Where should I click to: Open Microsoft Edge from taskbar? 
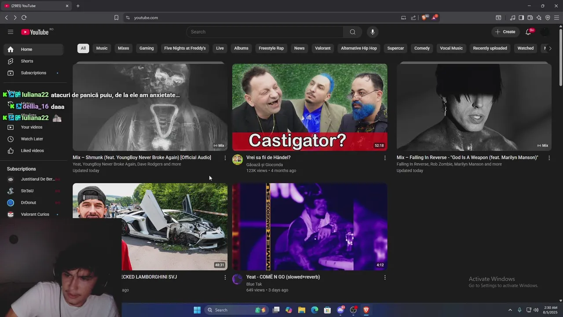coord(314,310)
